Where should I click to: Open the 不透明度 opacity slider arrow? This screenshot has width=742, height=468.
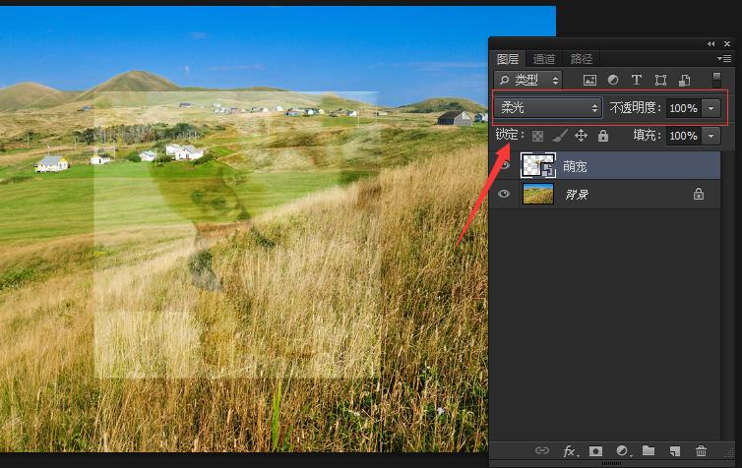click(x=711, y=108)
